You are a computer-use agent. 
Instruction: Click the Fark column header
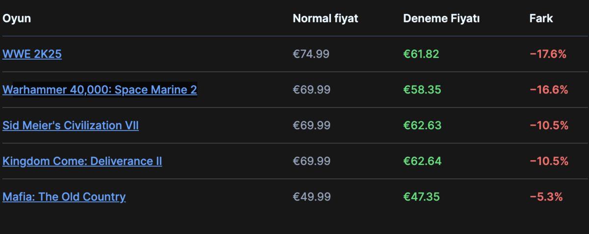pos(541,19)
